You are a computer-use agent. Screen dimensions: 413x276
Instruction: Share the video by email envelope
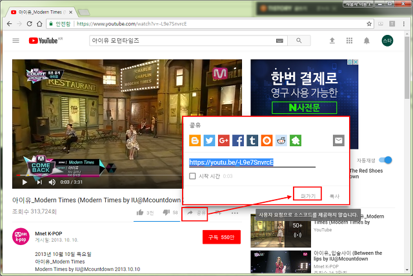[x=338, y=140]
